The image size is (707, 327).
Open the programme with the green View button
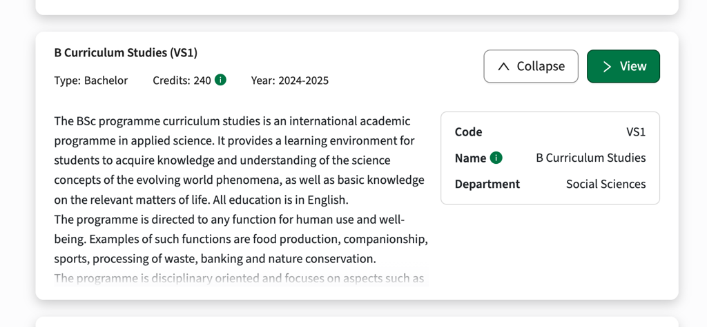[623, 66]
